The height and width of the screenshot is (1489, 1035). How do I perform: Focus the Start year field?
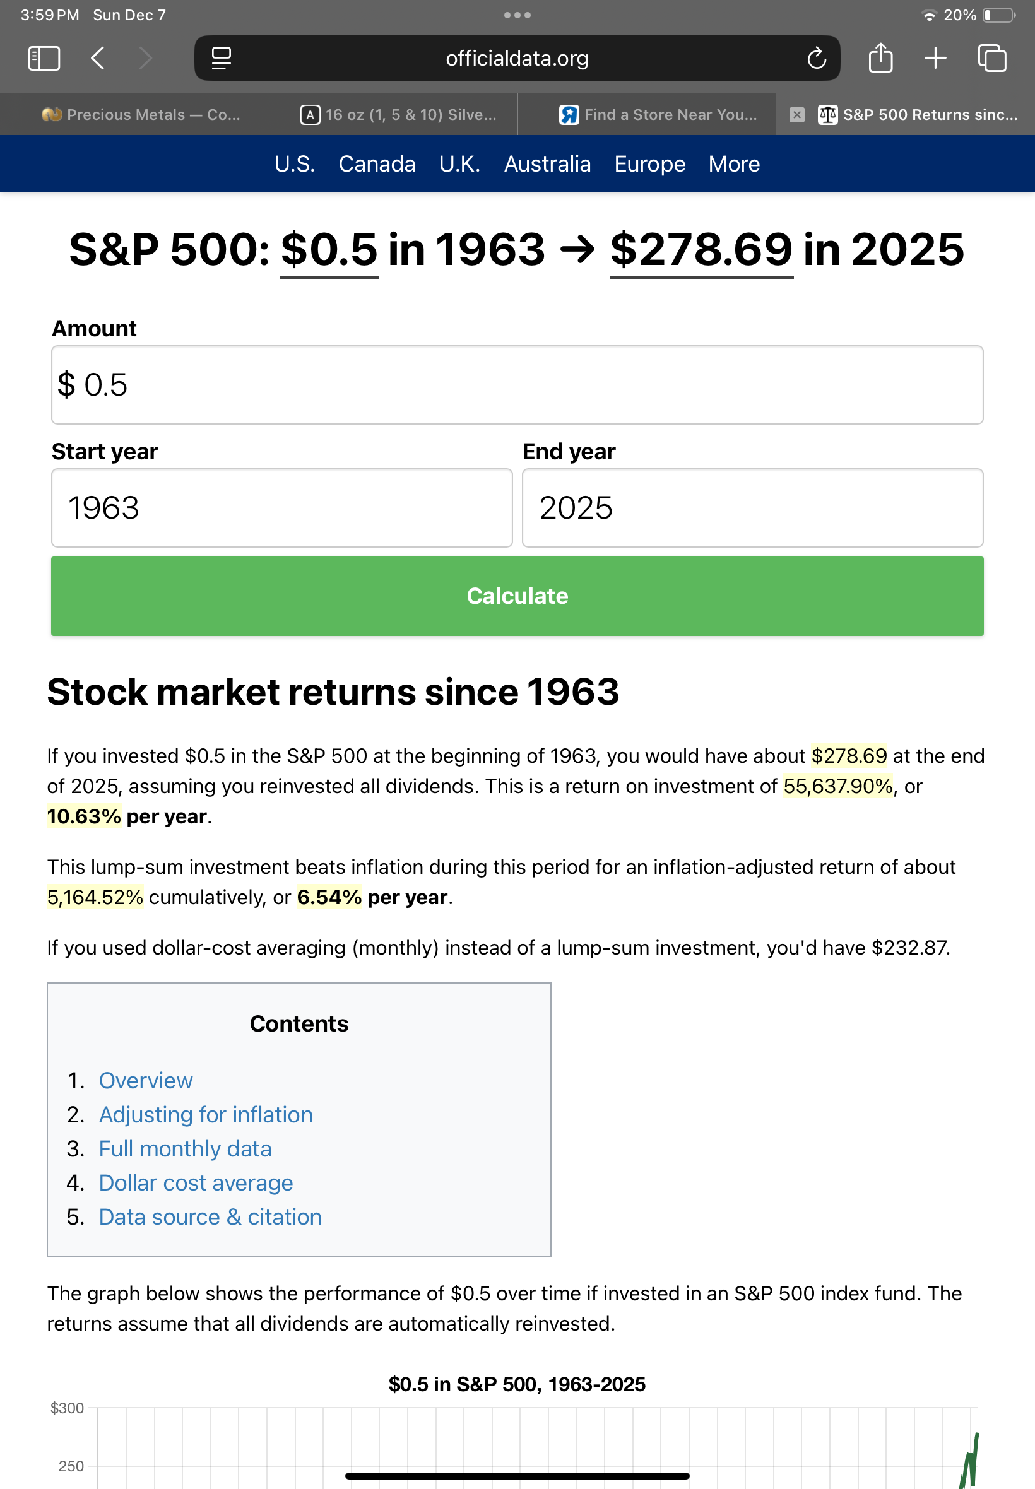281,507
